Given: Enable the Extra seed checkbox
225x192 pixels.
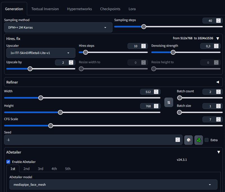Looking at the screenshot, I should pos(207,140).
